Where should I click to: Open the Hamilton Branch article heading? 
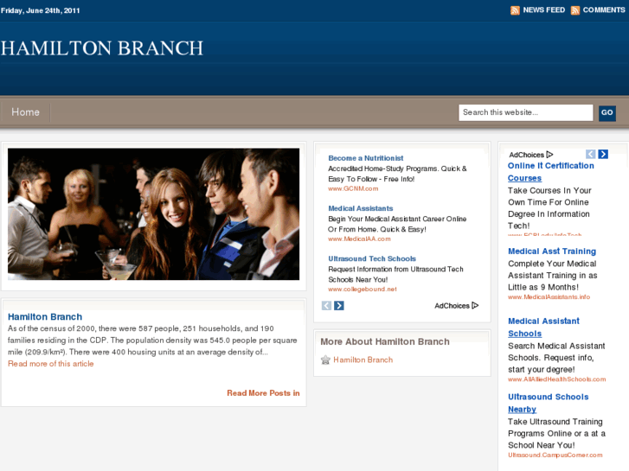pos(45,316)
